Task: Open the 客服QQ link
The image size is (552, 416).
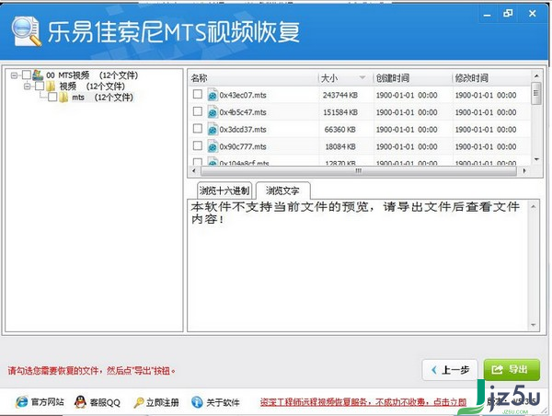Action: click(105, 402)
